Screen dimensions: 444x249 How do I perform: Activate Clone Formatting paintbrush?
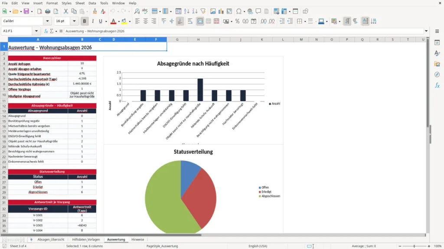pos(95,11)
